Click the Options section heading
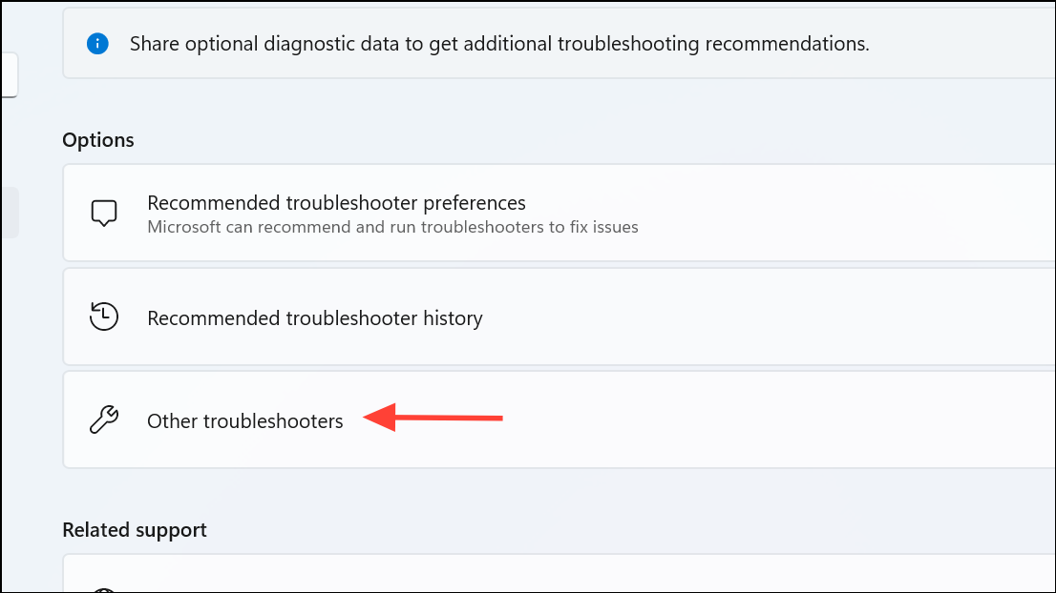 [98, 140]
